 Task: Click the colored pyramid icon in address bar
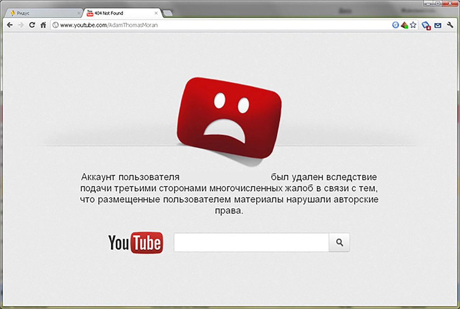pos(404,25)
